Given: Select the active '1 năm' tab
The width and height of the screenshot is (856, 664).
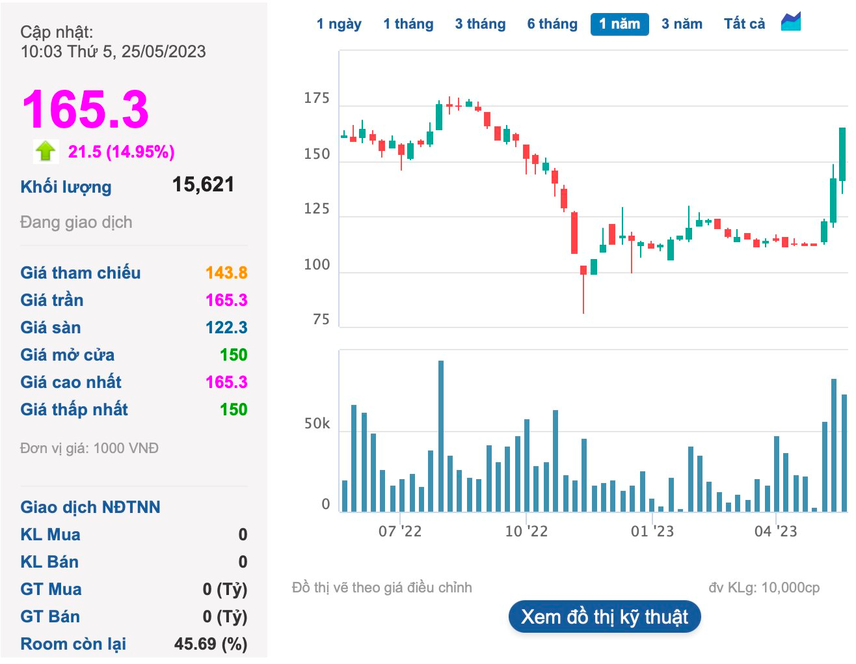Looking at the screenshot, I should tap(619, 24).
